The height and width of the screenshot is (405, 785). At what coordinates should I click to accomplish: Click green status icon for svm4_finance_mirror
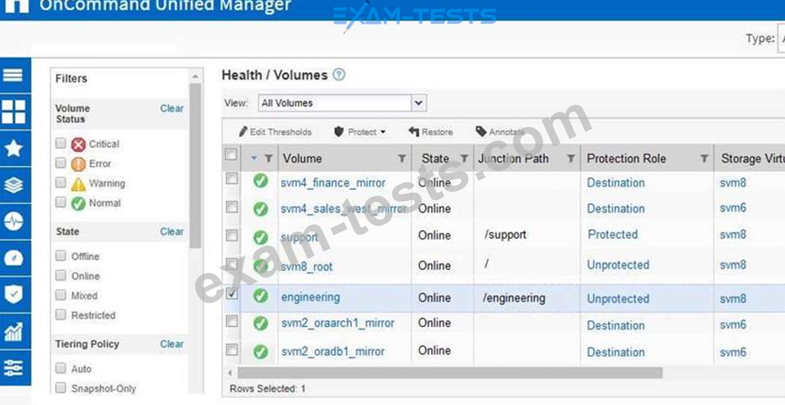tap(261, 182)
